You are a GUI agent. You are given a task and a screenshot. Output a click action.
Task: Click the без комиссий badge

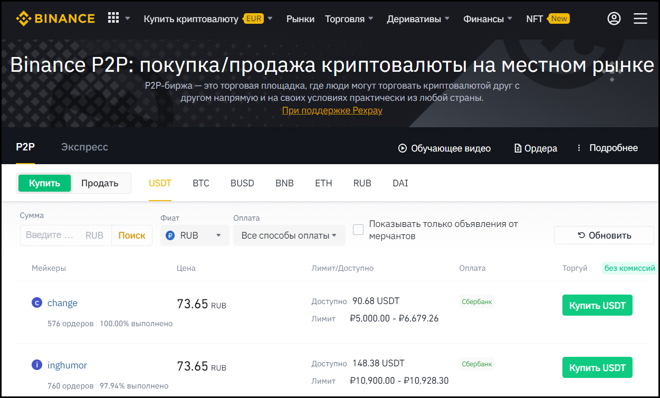630,268
